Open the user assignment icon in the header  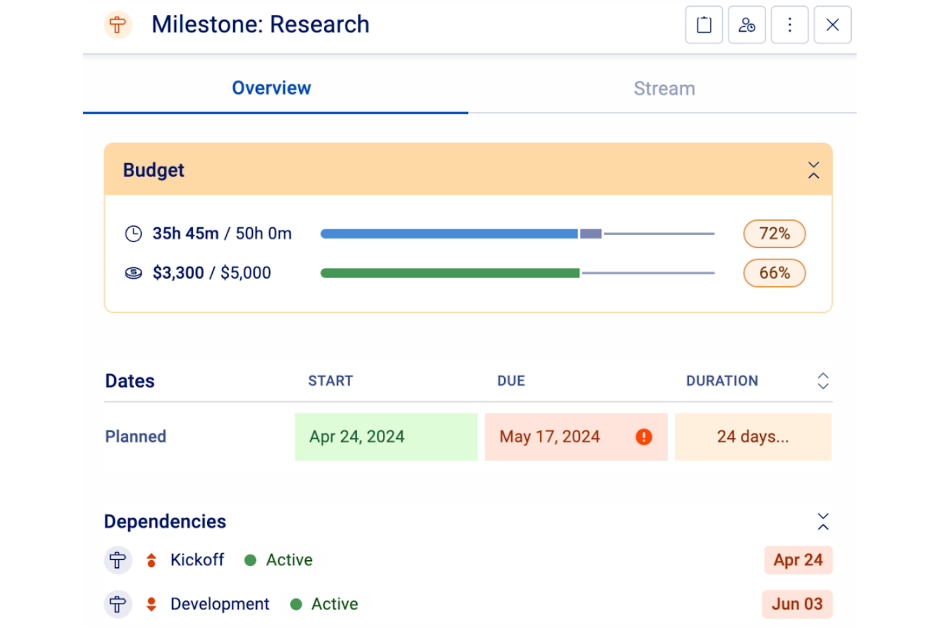[x=747, y=25]
